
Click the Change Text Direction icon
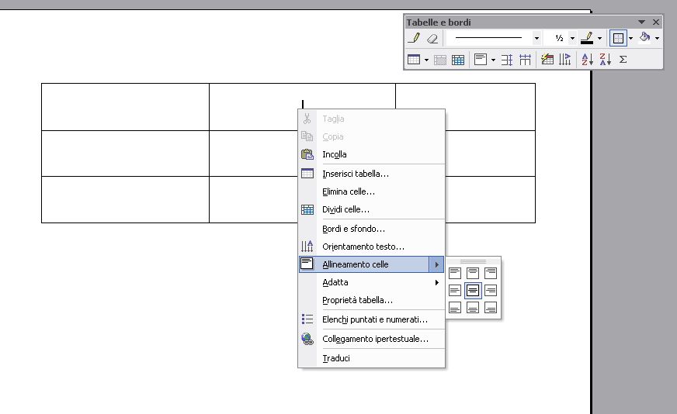tap(564, 60)
